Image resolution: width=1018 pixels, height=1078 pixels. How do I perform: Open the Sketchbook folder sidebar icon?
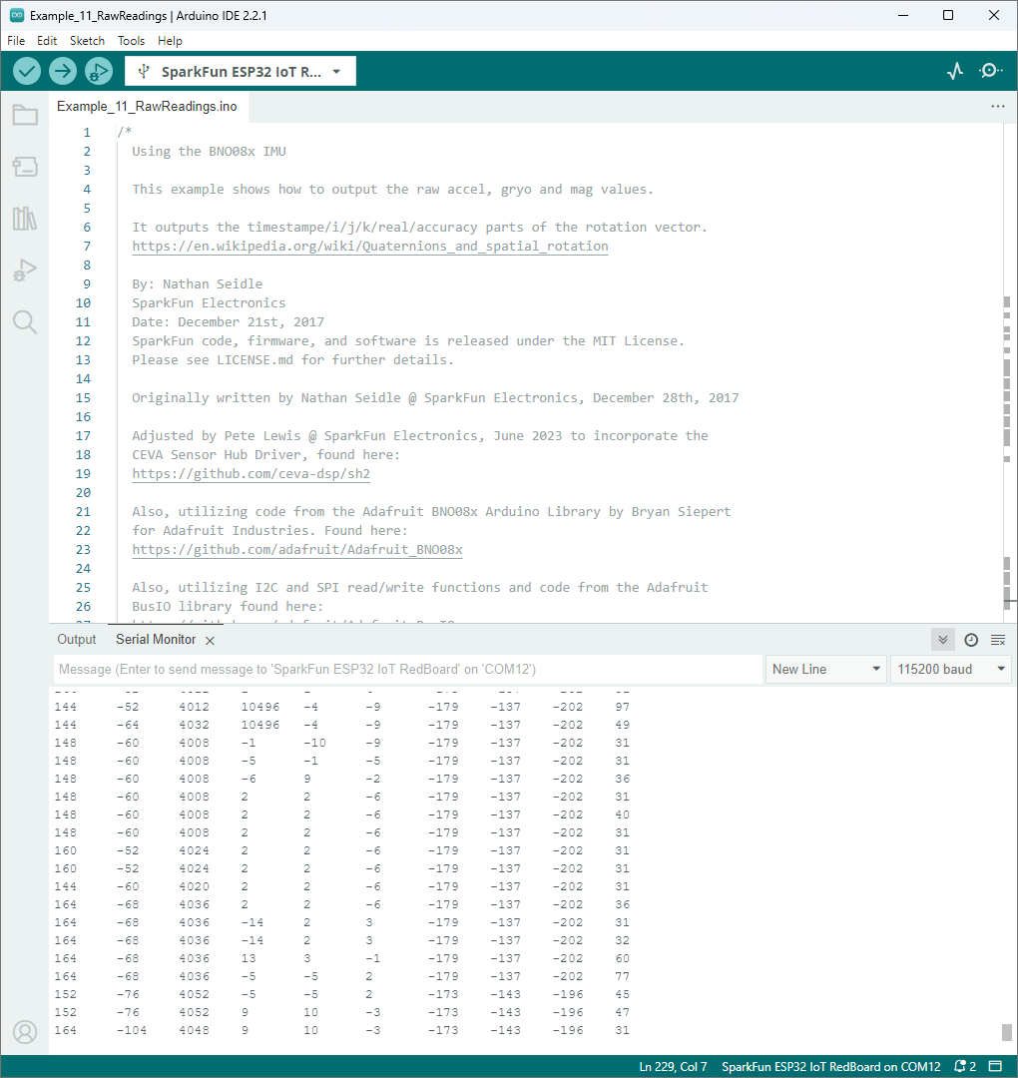click(25, 115)
